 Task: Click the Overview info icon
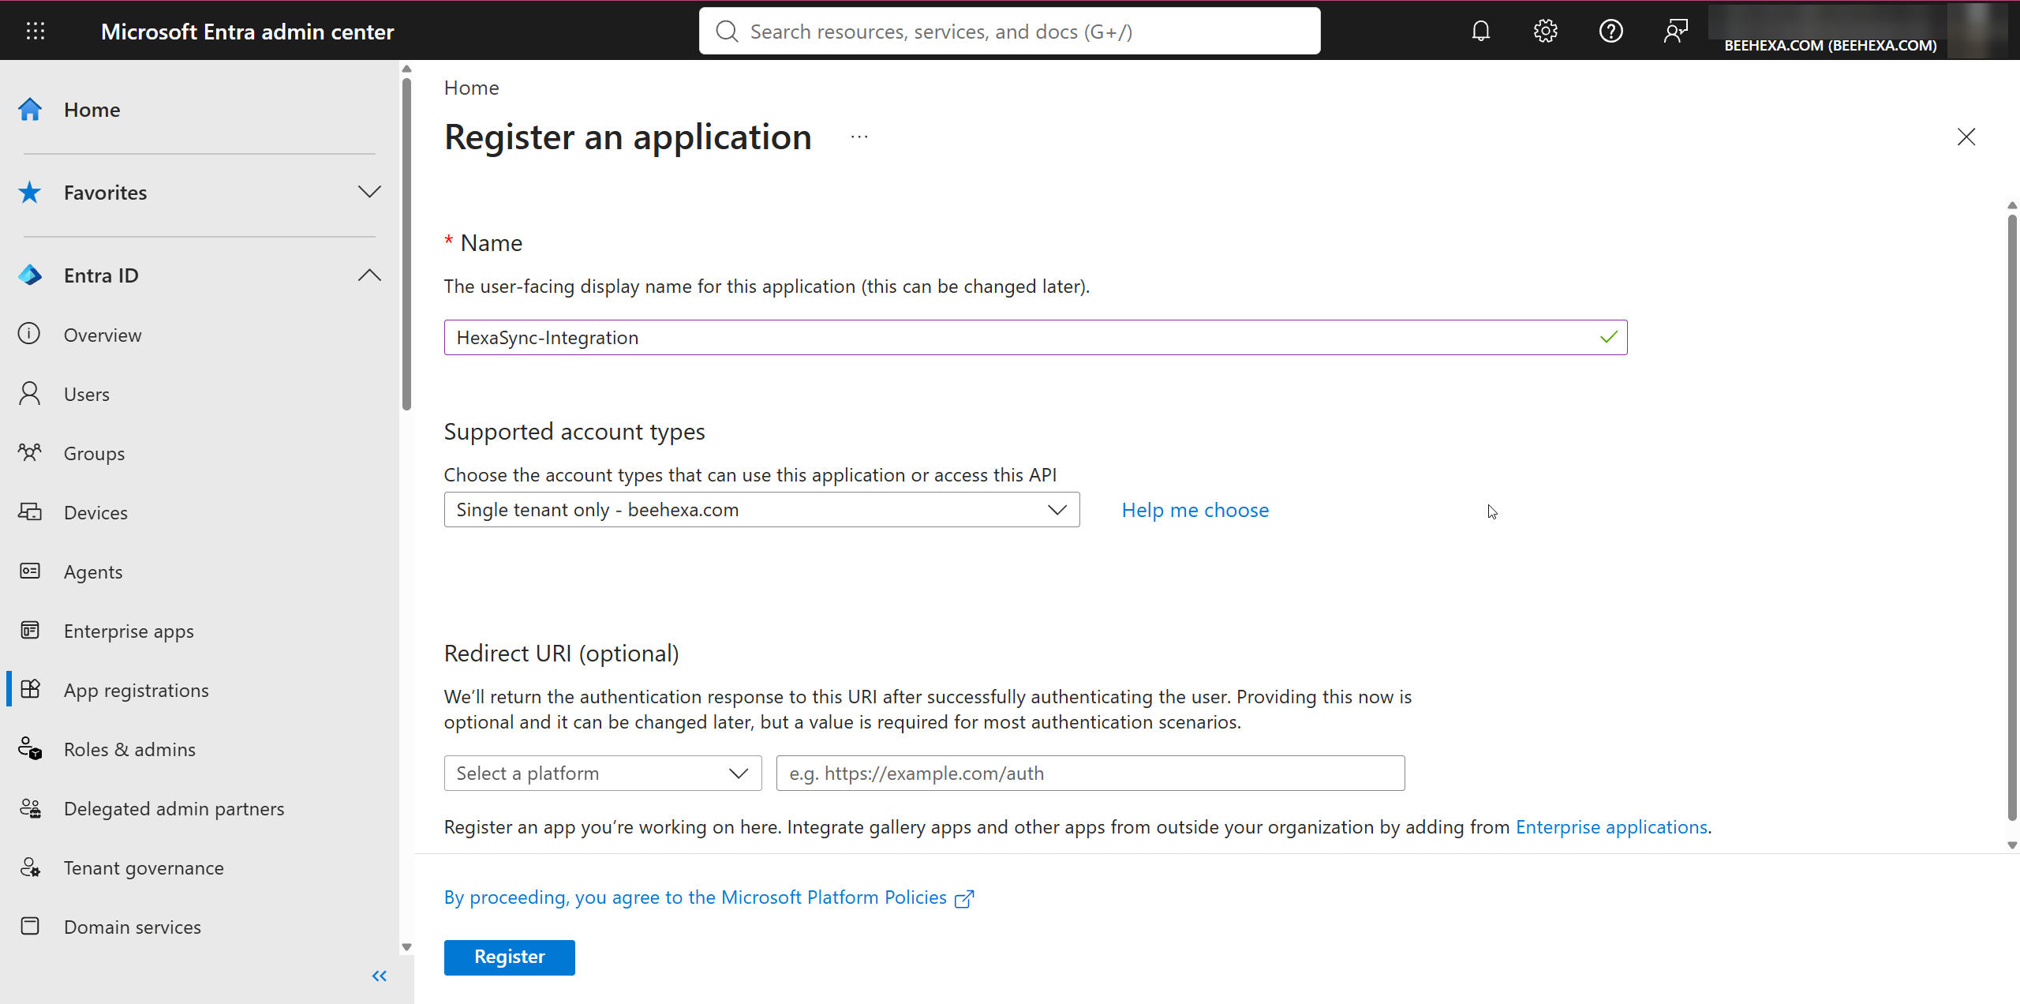pyautogui.click(x=29, y=334)
